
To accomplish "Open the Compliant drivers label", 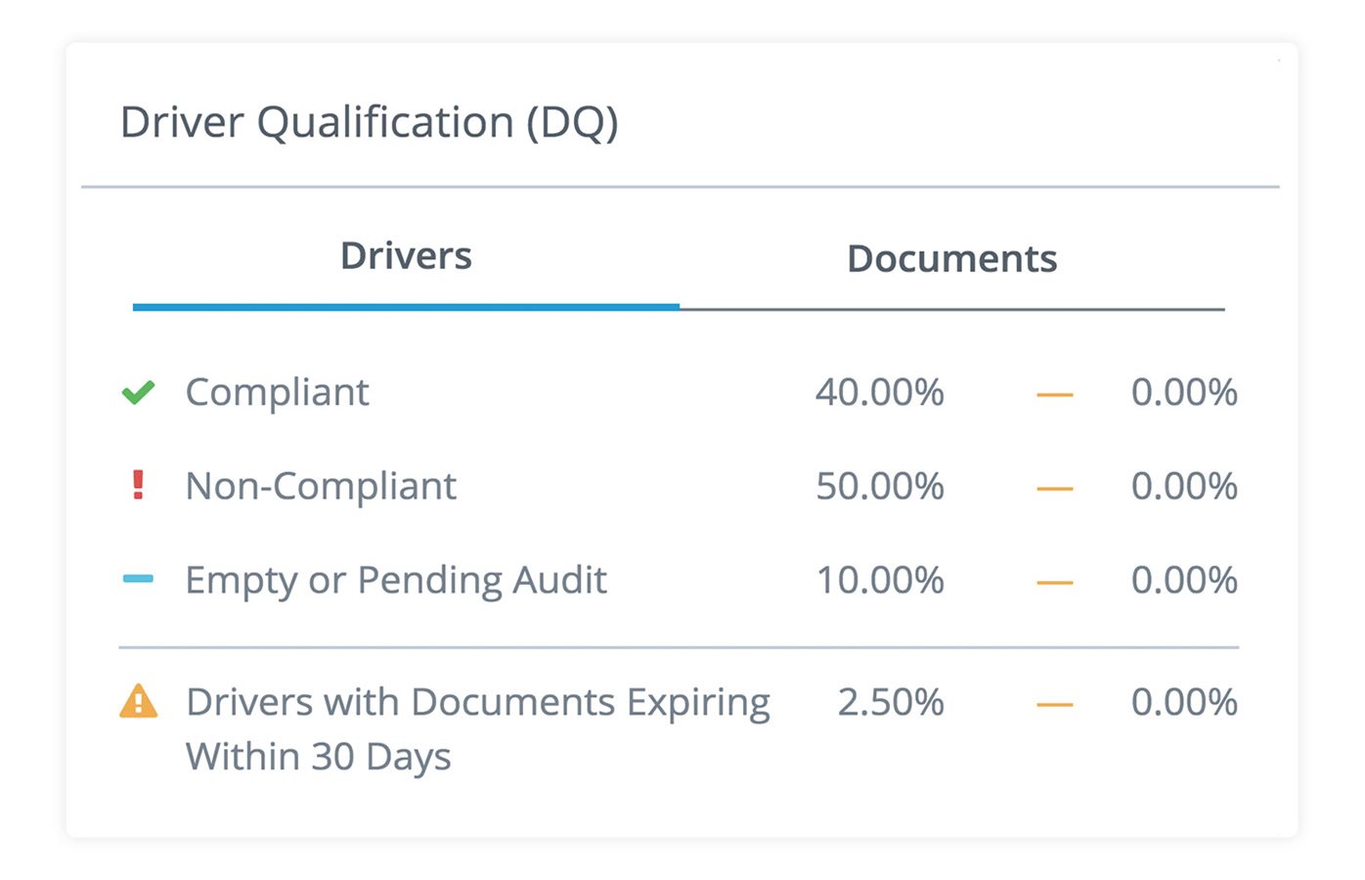I will point(277,392).
